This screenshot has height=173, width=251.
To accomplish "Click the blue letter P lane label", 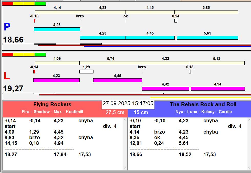I will click(7, 27).
